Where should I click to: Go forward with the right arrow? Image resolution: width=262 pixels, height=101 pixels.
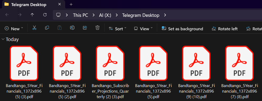[x=20, y=15]
